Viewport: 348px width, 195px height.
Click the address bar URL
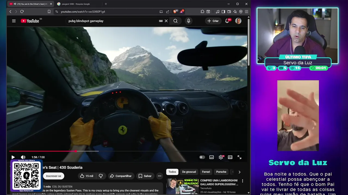click(83, 12)
